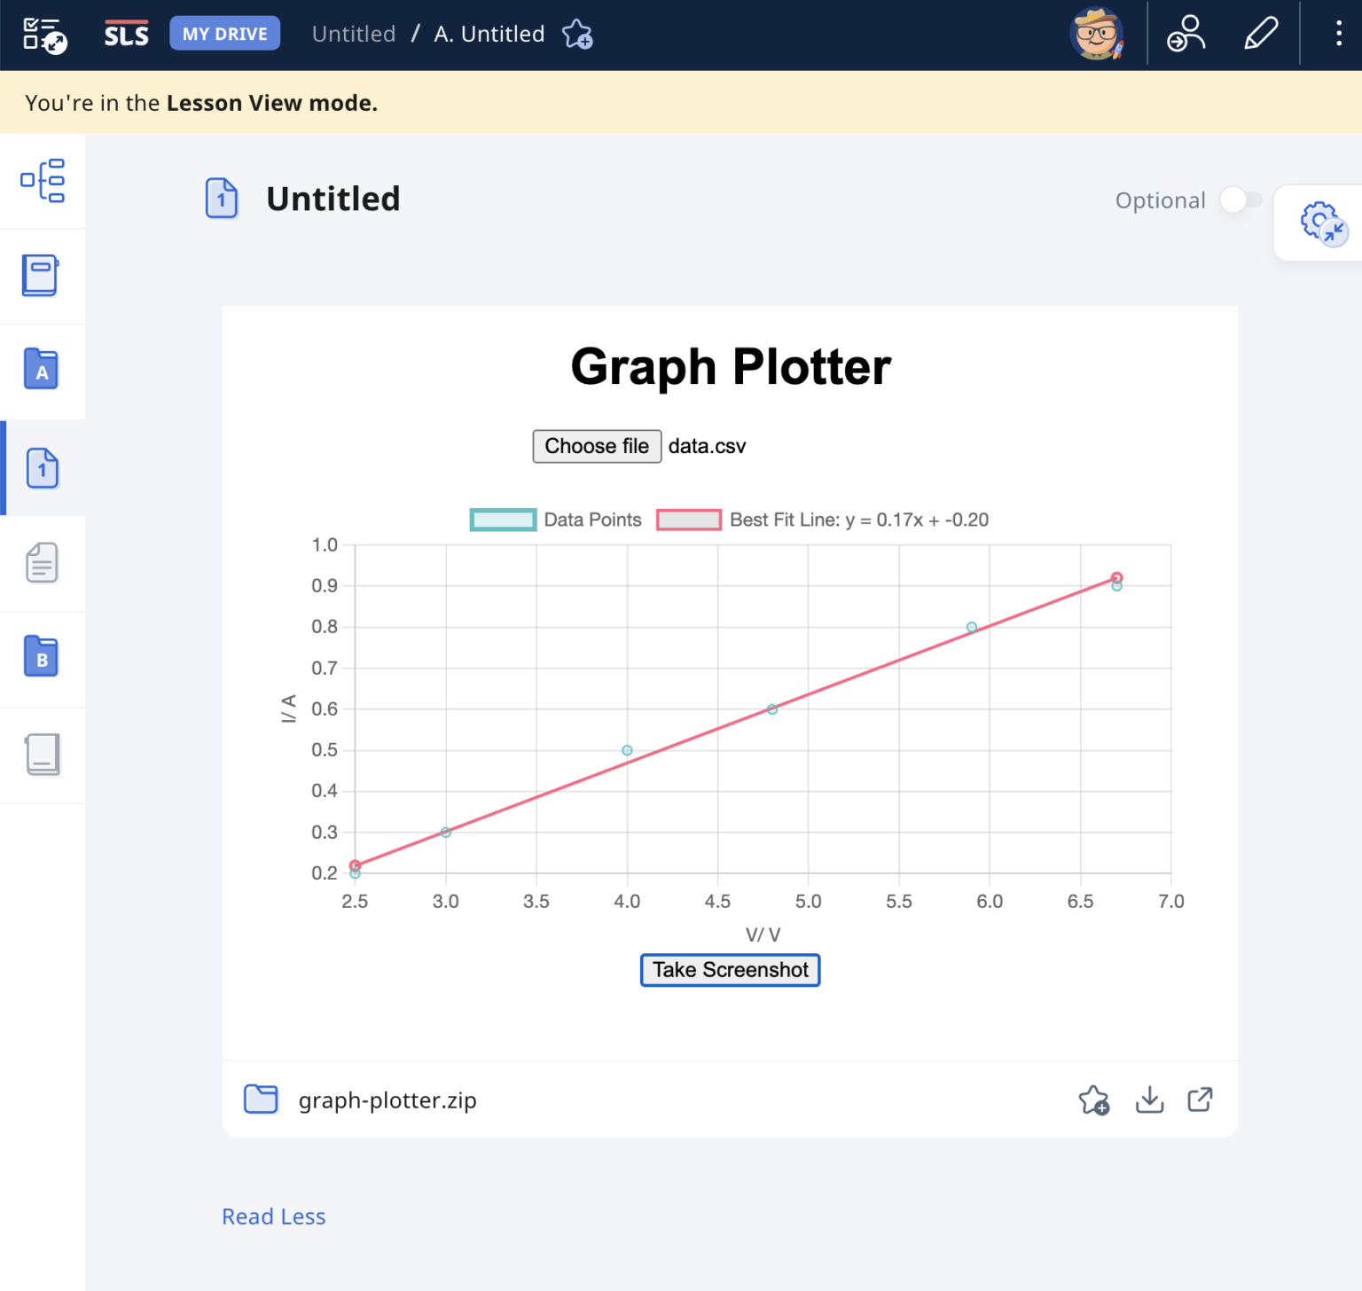The image size is (1362, 1291).
Task: Click the Take Screenshot button
Action: pos(730,970)
